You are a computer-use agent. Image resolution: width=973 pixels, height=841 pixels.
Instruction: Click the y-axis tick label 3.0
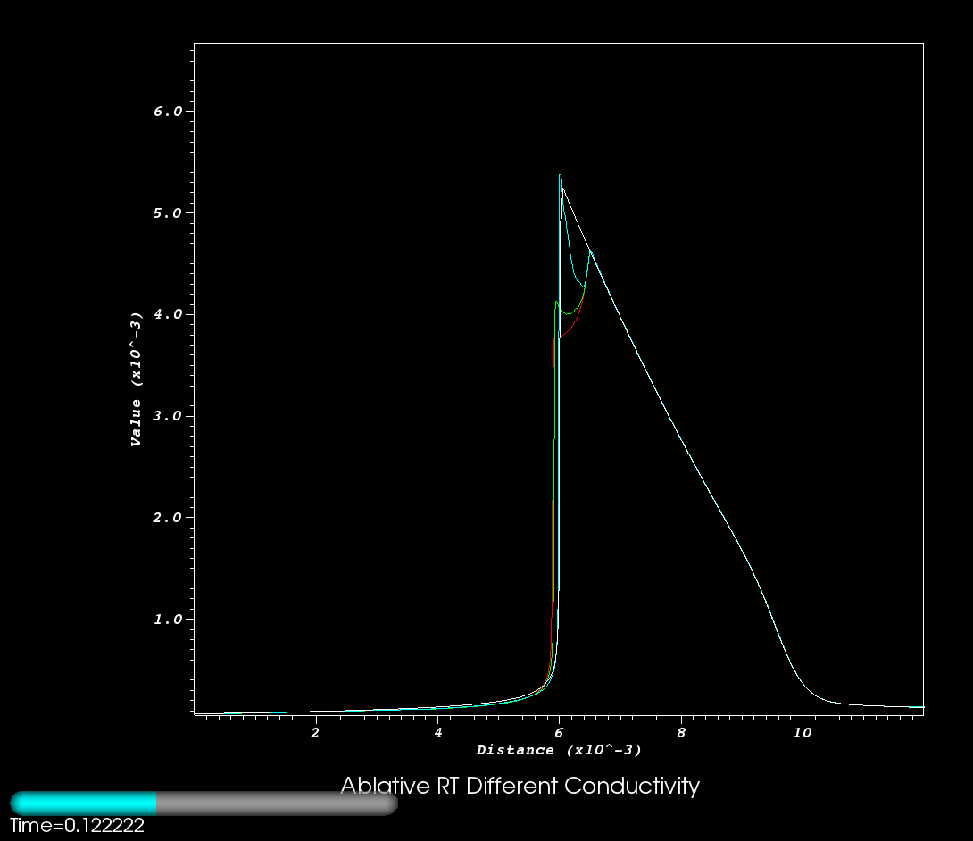[x=168, y=416]
